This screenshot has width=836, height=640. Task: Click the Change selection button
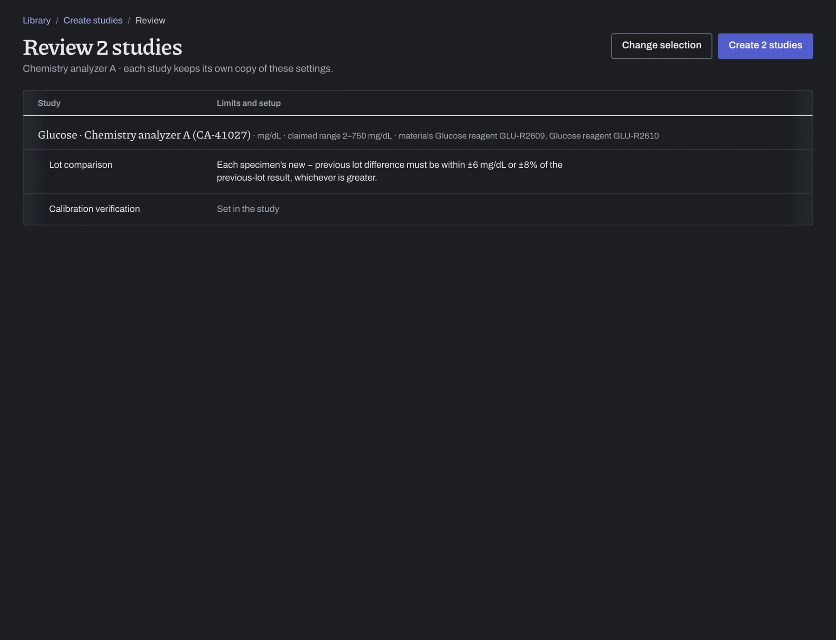tap(661, 46)
